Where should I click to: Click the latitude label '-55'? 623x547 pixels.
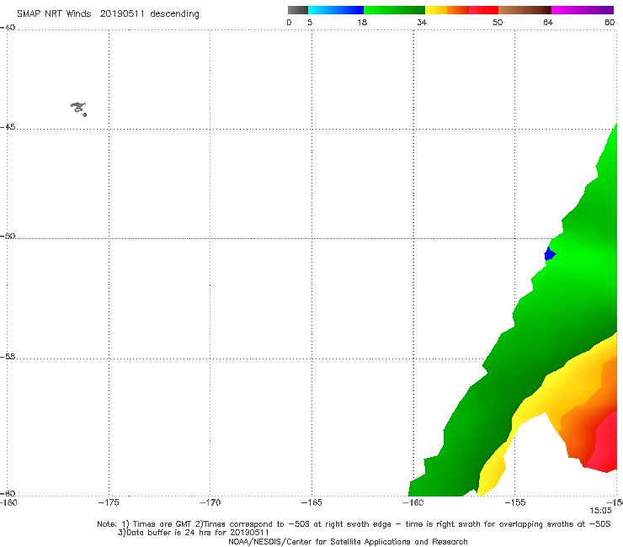click(x=8, y=357)
